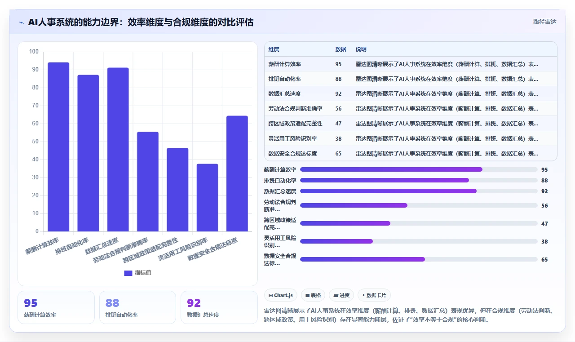The width and height of the screenshot is (575, 342).
Task: Click the progress bar showing 38
Action: (419, 241)
